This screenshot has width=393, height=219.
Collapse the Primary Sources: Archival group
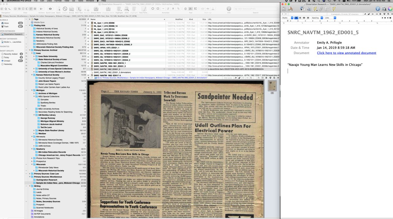(30, 50)
